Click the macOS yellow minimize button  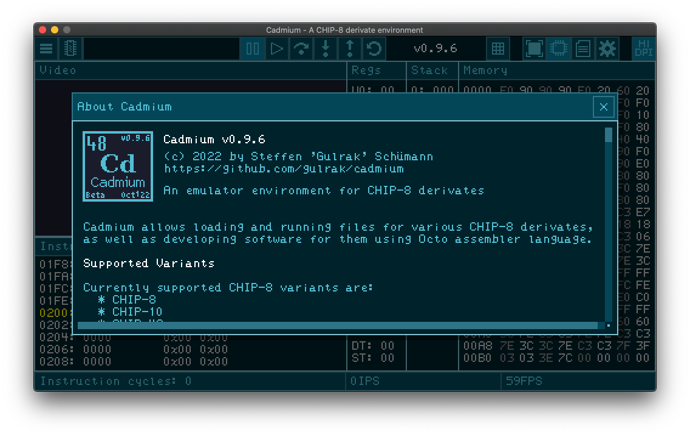coord(55,30)
